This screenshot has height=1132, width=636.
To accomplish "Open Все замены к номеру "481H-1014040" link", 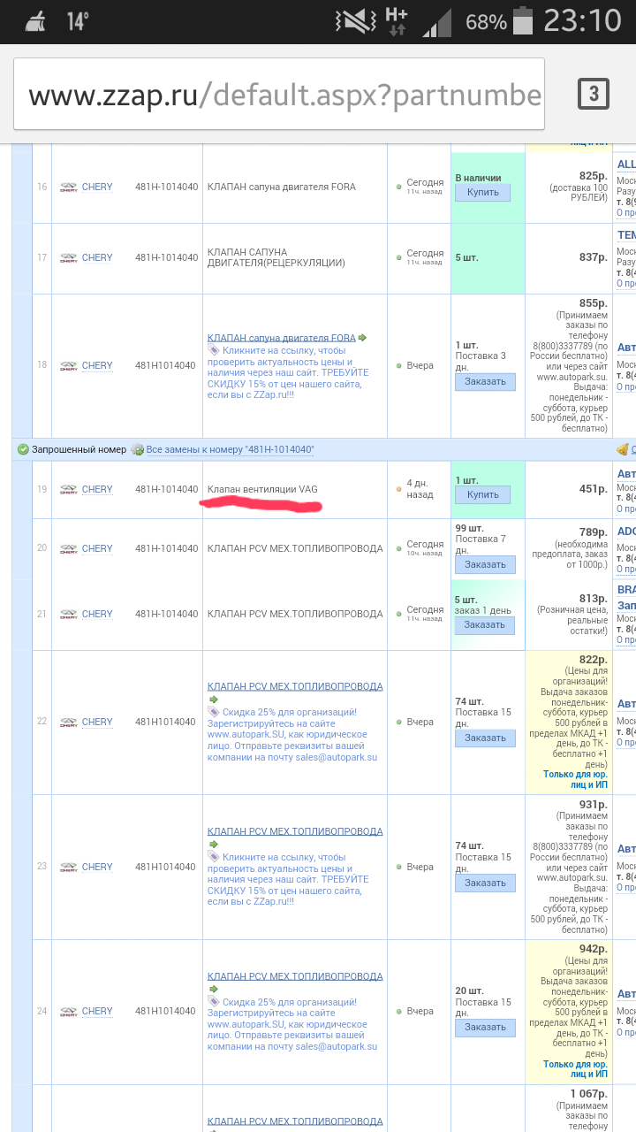I will tap(230, 449).
